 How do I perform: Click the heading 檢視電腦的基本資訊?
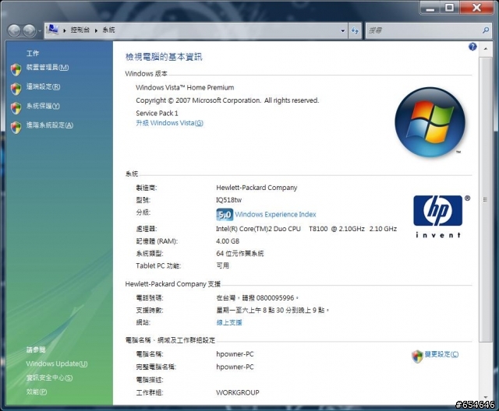pos(164,57)
